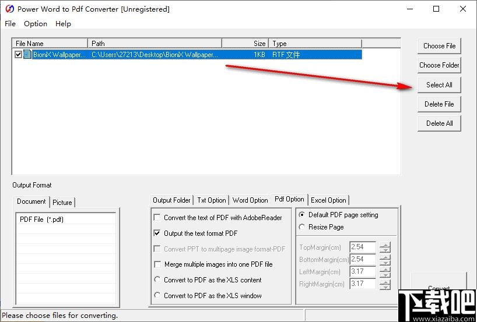Click the 1KB size cell
The height and width of the screenshot is (322, 477).
tap(259, 55)
